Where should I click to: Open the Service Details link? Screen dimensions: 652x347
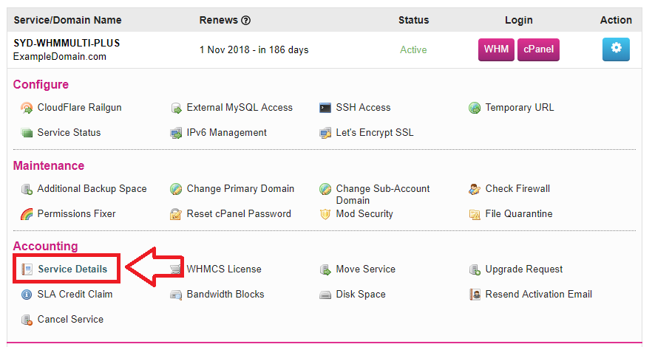point(72,269)
